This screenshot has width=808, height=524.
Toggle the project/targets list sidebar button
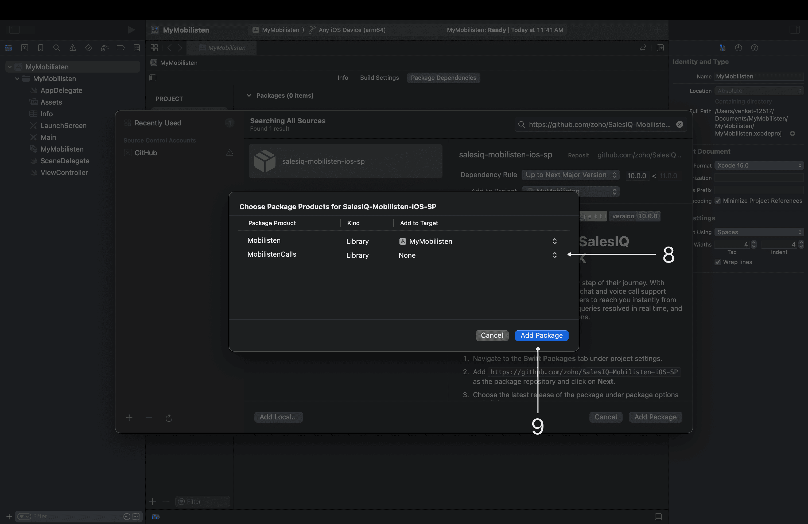(153, 78)
